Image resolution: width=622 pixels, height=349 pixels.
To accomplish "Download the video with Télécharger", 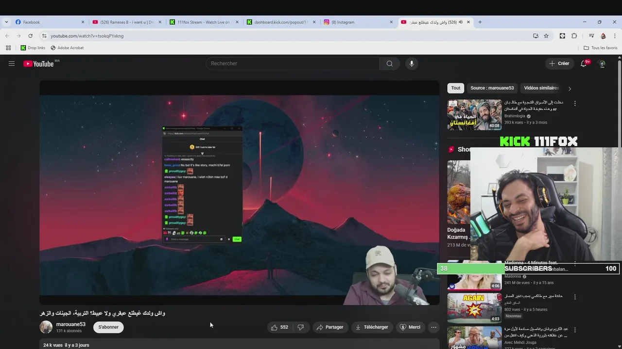I will pos(372,327).
